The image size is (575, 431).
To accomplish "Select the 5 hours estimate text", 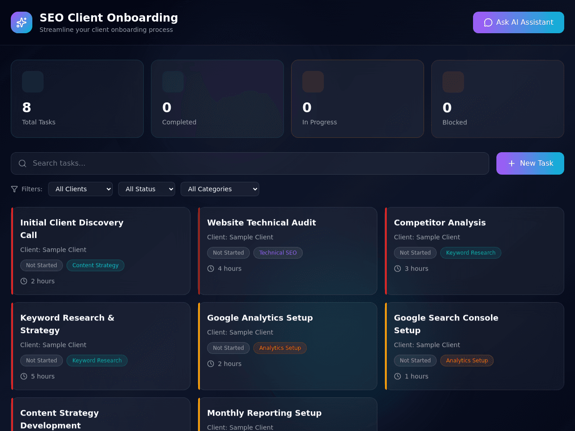I will click(x=43, y=376).
